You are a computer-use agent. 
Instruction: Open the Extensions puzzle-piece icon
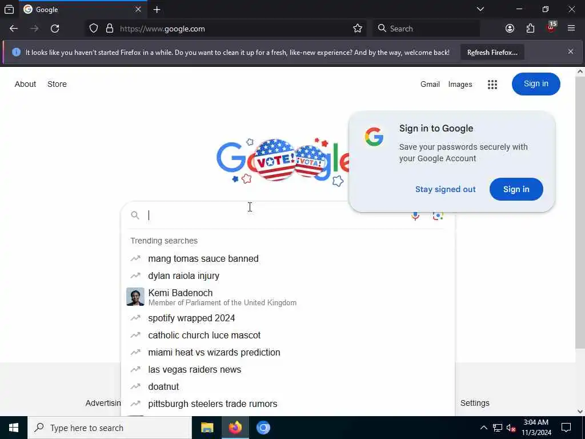pos(530,29)
